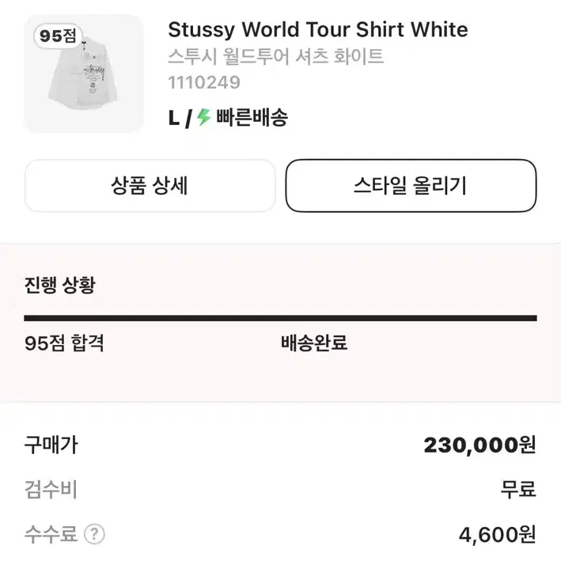
Task: Click the fee help question mark icon
Action: [94, 534]
